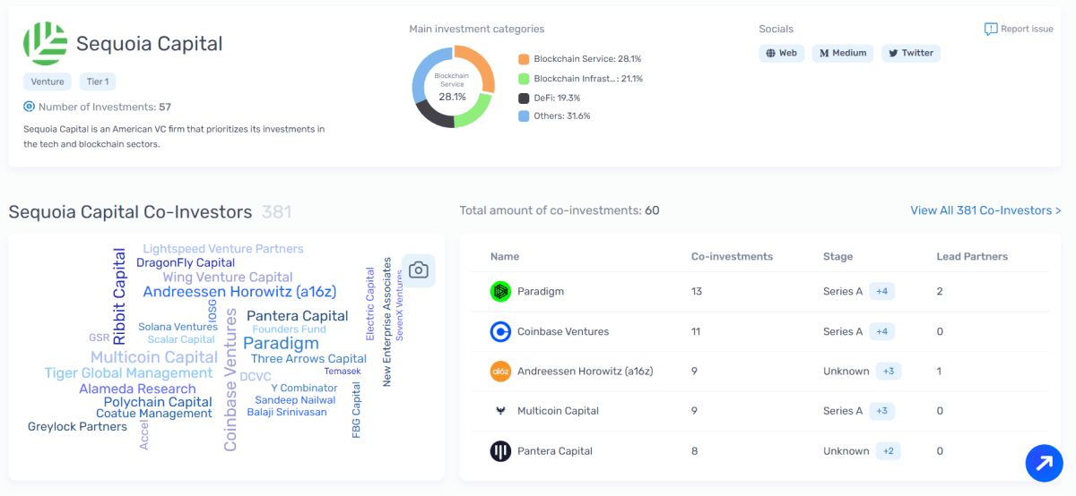
Task: Click Scalar Capital in word cloud
Action: 181,339
